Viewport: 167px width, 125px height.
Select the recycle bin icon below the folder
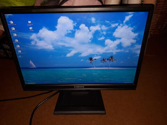(x=31, y=28)
